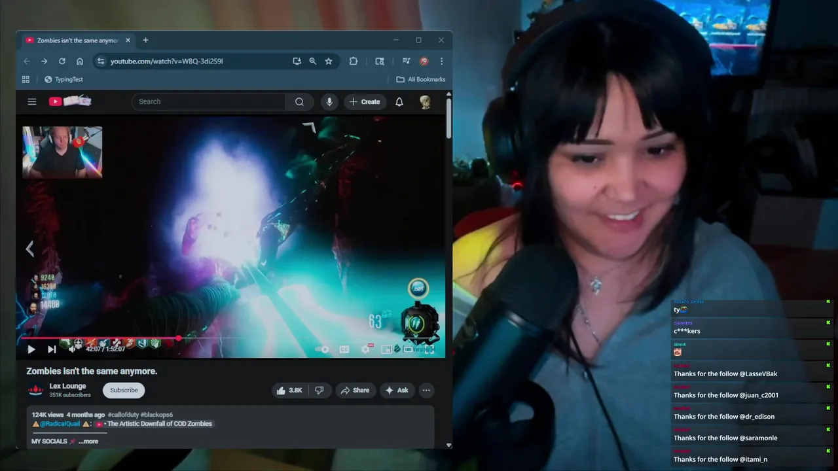Click the Lex Lounge channel avatar
838x471 pixels.
pyautogui.click(x=35, y=390)
